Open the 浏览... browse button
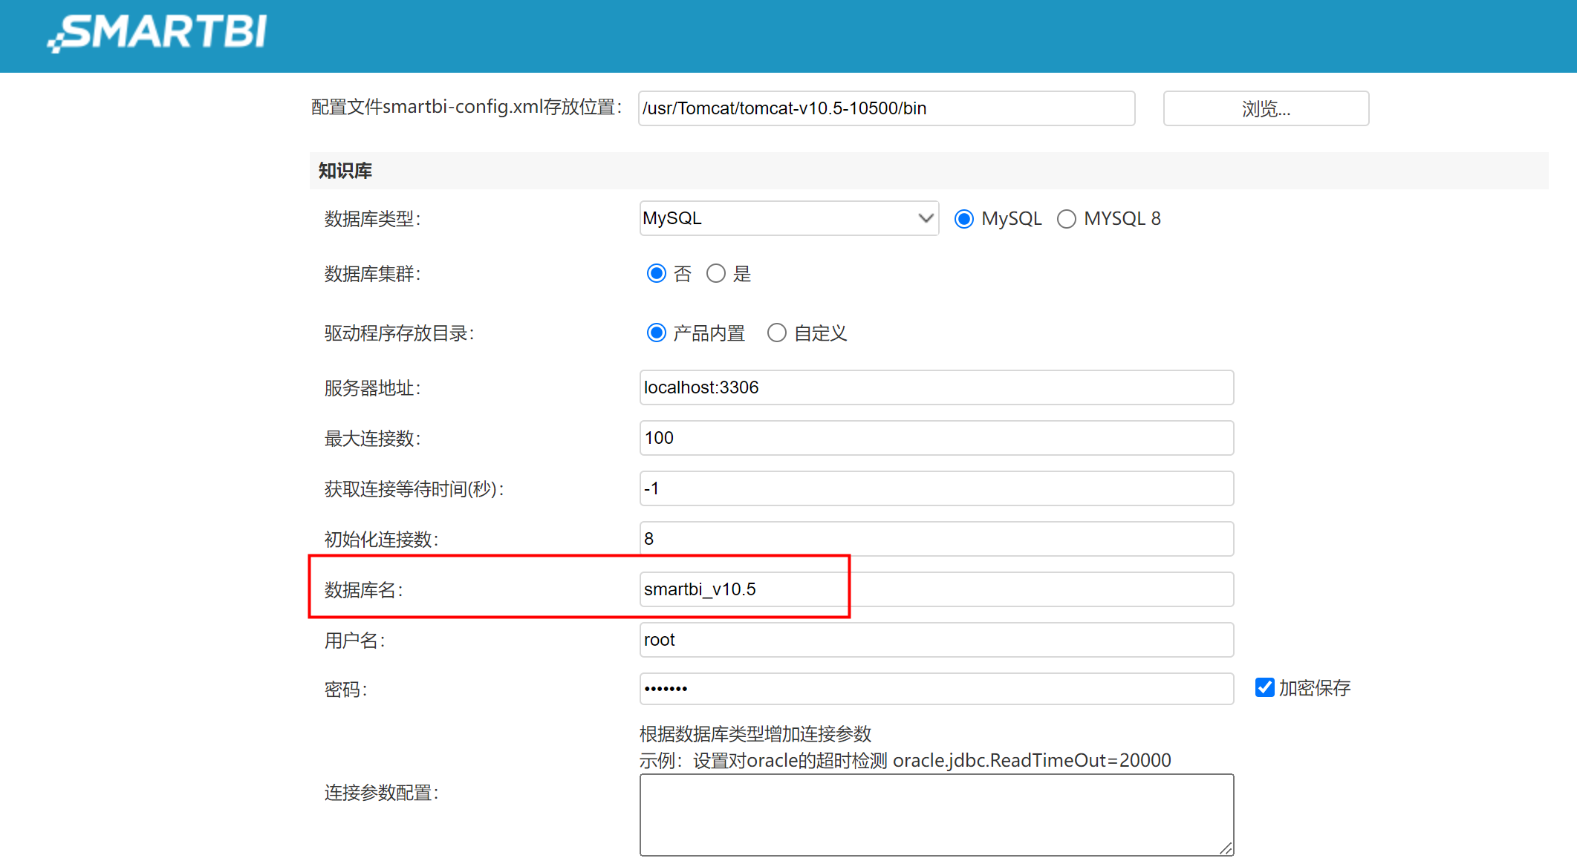This screenshot has width=1577, height=861. 1266,108
